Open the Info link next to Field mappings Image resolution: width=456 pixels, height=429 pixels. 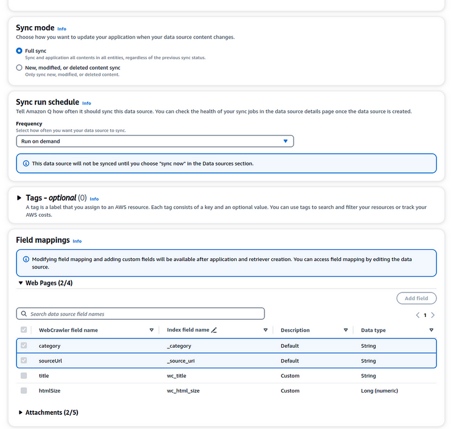coord(77,241)
